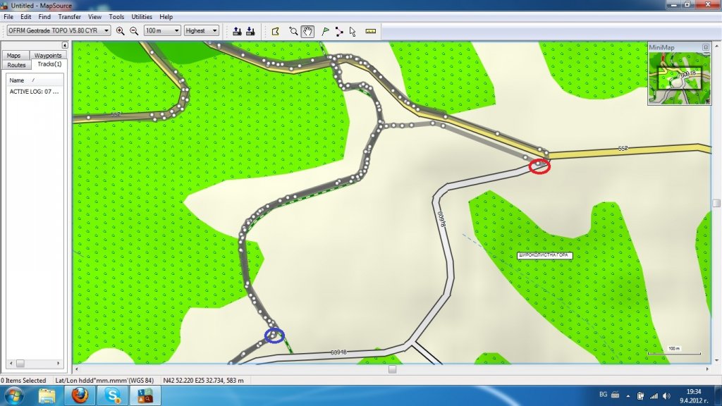Open the Tools menu
The height and width of the screenshot is (406, 722).
click(x=116, y=17)
